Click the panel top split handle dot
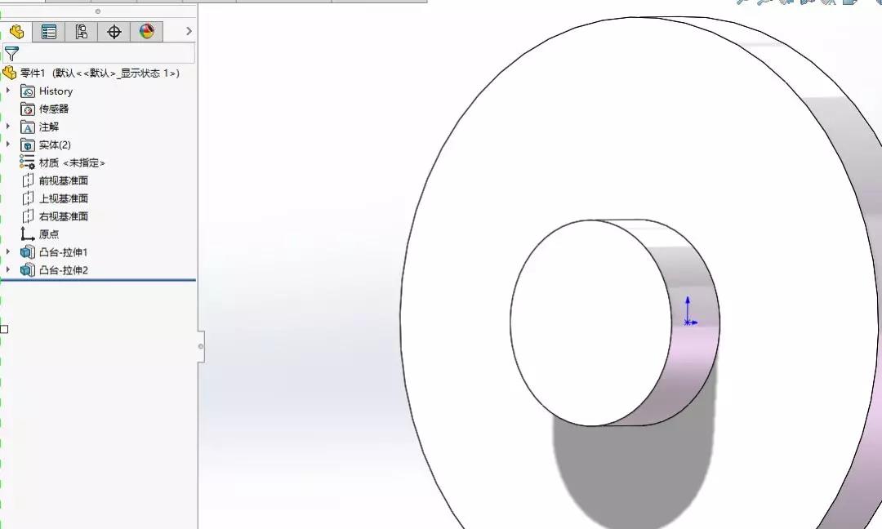Viewport: 882px width, 529px height. [98, 11]
